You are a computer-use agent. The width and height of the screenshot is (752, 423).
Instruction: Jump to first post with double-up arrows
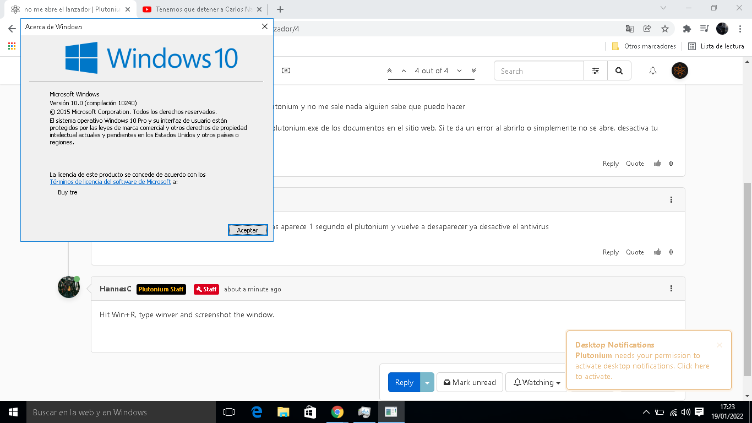tap(390, 70)
